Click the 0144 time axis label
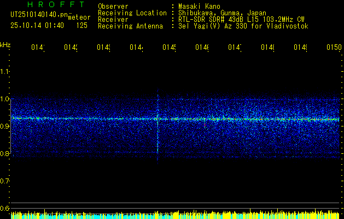 point(137,48)
